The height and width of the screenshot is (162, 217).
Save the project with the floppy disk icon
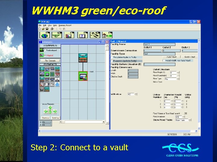click(47, 29)
